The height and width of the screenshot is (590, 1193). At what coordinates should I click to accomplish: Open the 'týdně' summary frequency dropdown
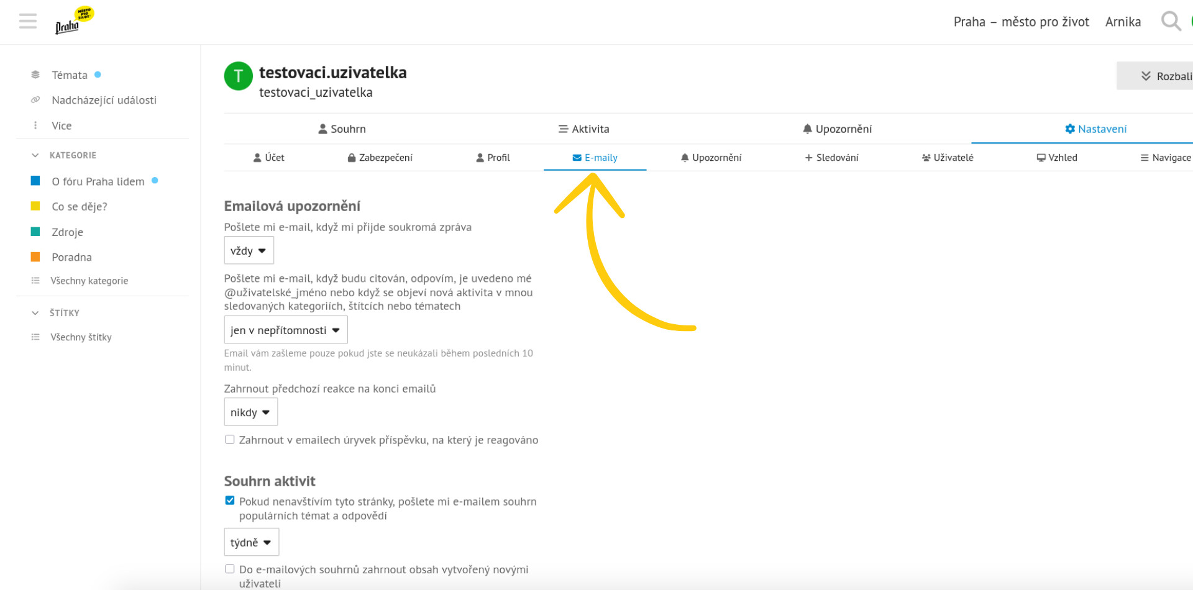click(251, 542)
